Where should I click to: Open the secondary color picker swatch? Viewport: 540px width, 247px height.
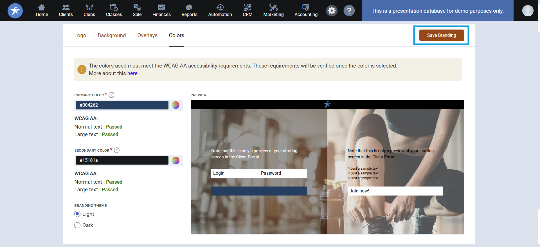pyautogui.click(x=175, y=160)
